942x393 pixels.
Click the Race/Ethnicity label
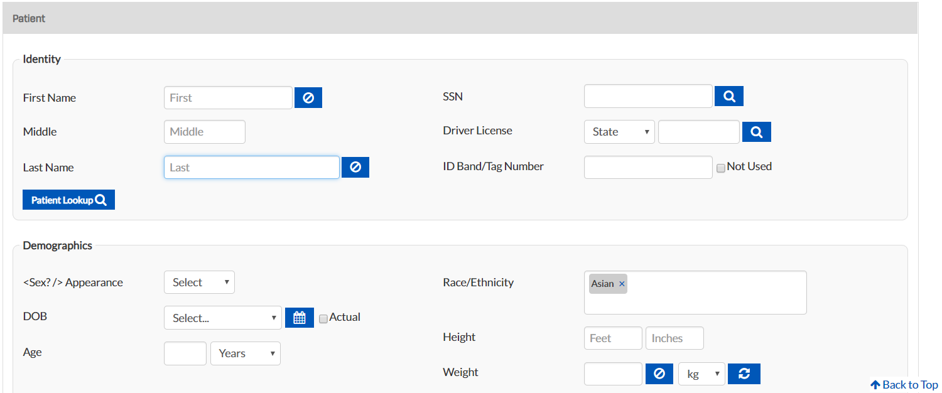pyautogui.click(x=478, y=283)
